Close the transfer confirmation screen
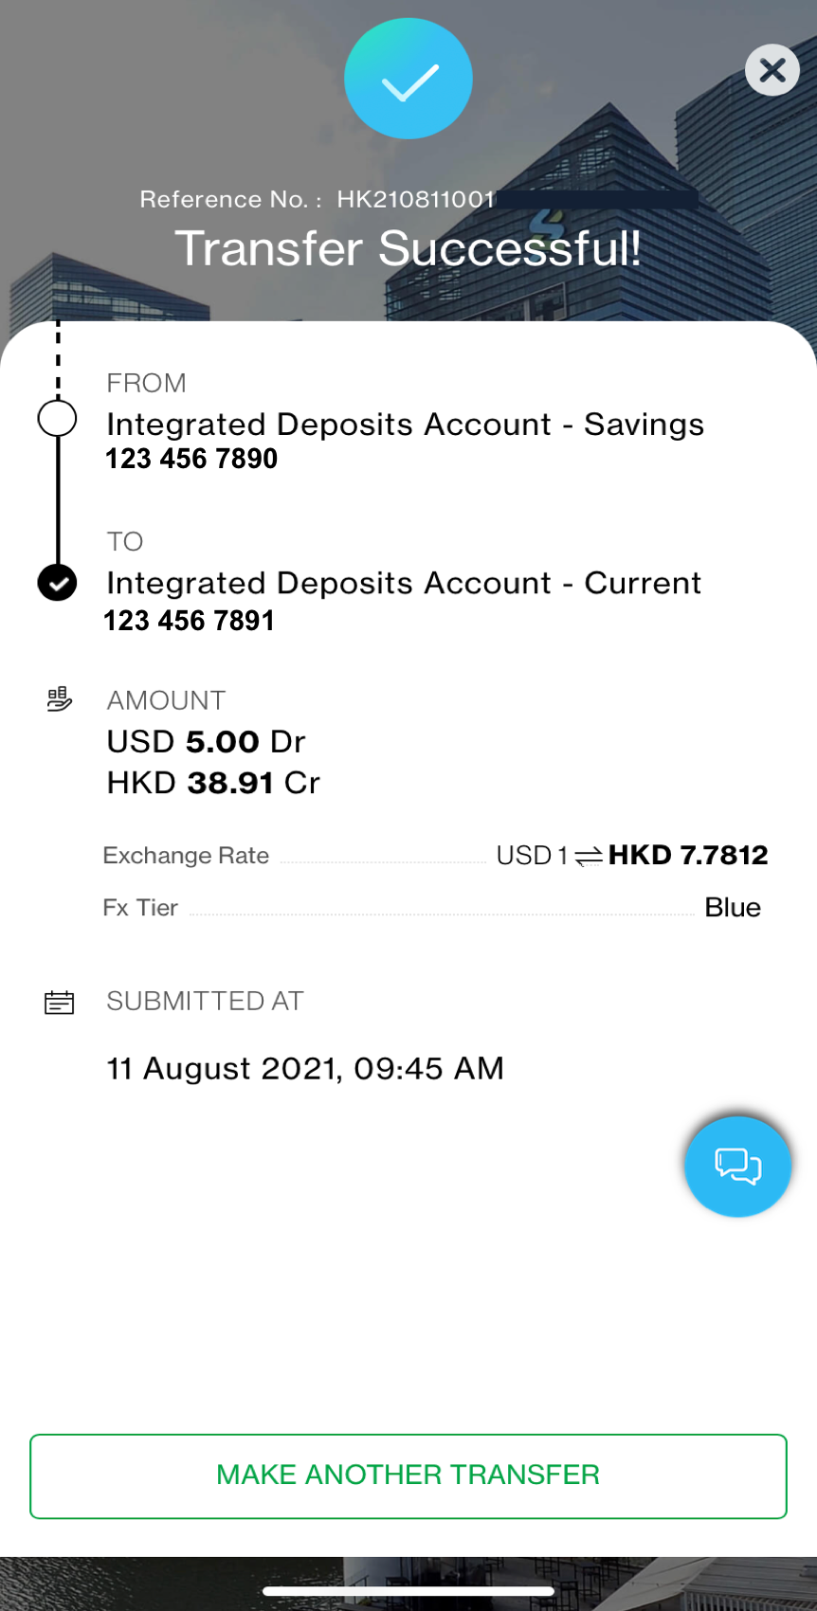Screen dimensions: 817x1611 click(772, 70)
